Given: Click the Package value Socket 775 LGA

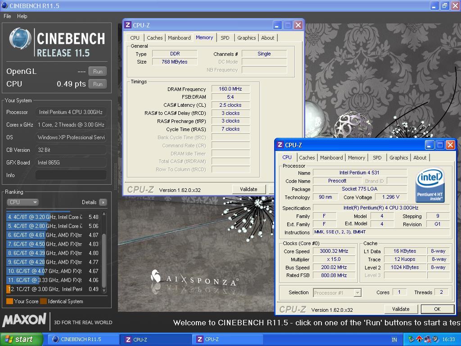Looking at the screenshot, I should point(360,189).
